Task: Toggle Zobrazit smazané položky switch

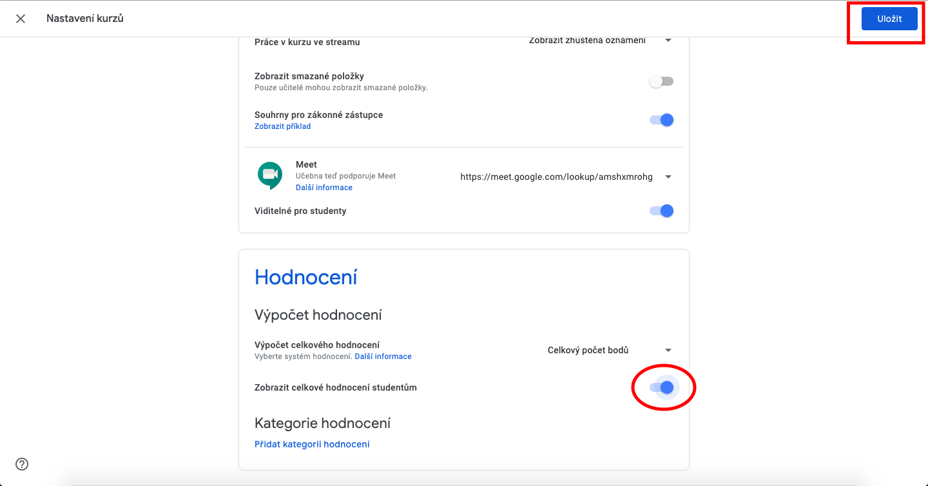Action: [x=661, y=81]
